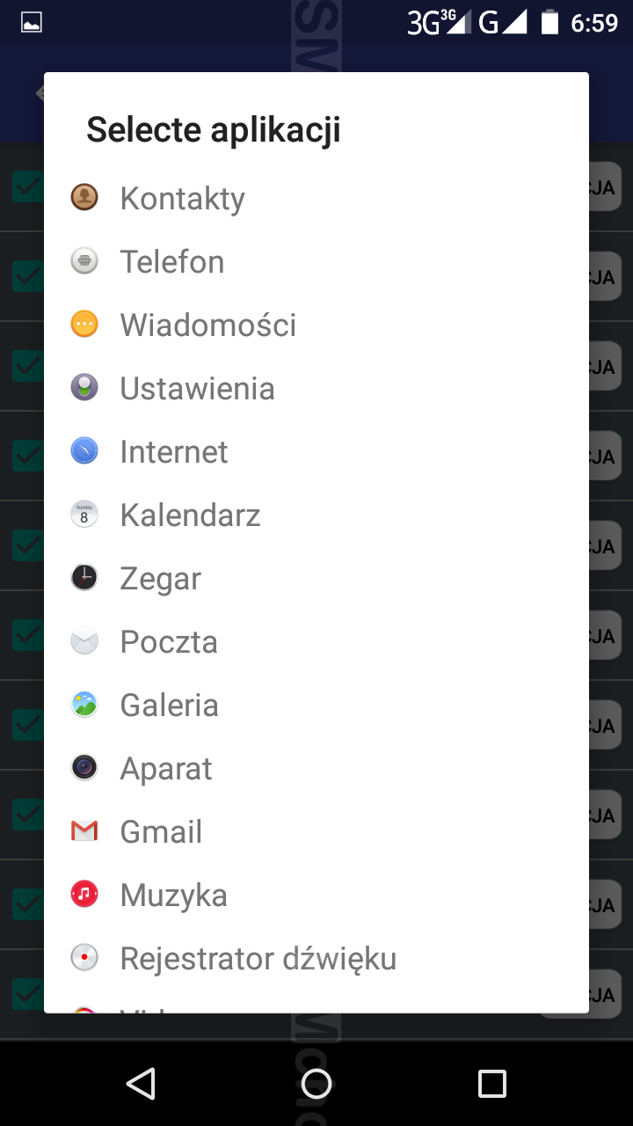Image resolution: width=633 pixels, height=1126 pixels.
Task: Choose Rejestrator dźwięku entry
Action: click(x=258, y=959)
